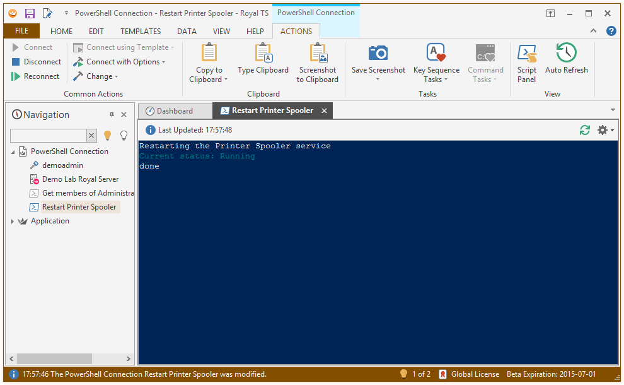
Task: Open Key Sequence Tasks
Action: tap(436, 63)
